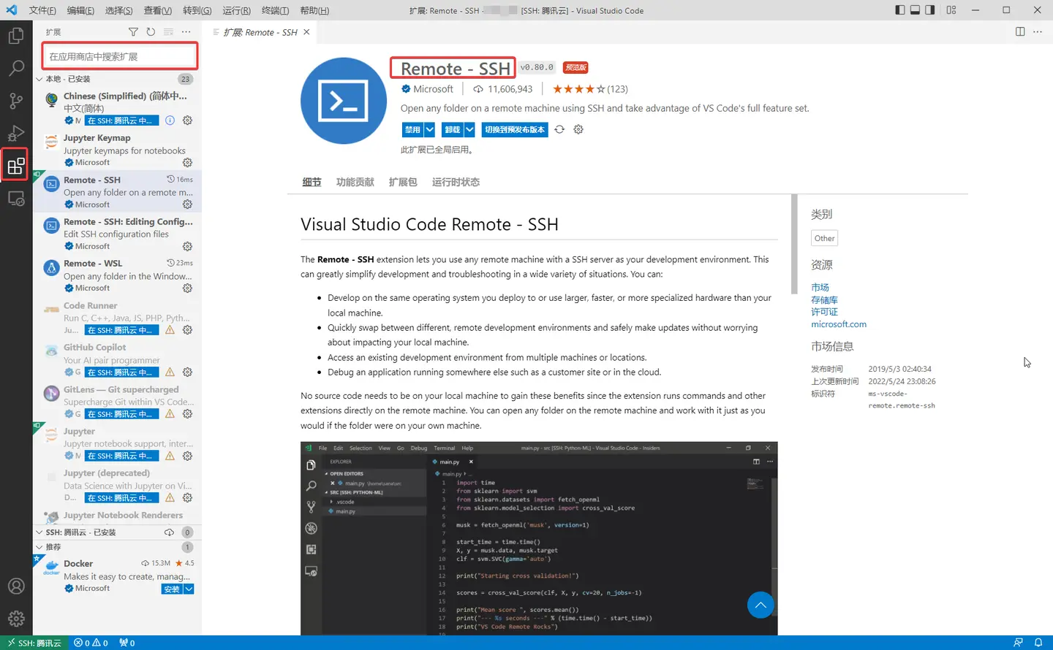This screenshot has height=650, width=1053.
Task: Disable the Remote - SSH extension
Action: click(412, 129)
